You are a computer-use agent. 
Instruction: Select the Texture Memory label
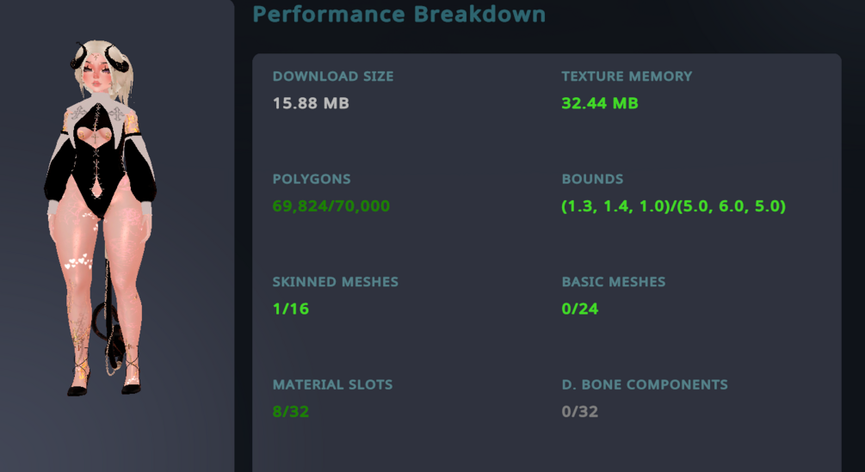(627, 77)
